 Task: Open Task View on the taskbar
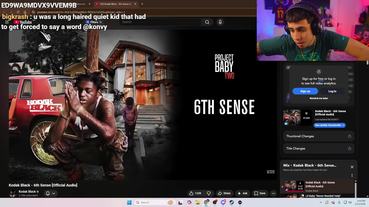(x=180, y=202)
